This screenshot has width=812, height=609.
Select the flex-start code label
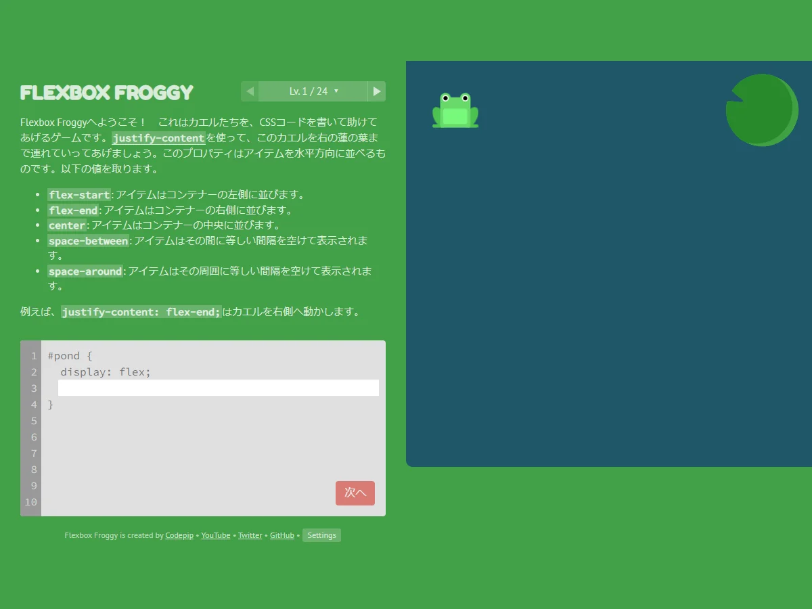click(x=79, y=195)
